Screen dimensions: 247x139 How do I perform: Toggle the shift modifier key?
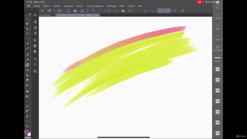pyautogui.click(x=218, y=27)
